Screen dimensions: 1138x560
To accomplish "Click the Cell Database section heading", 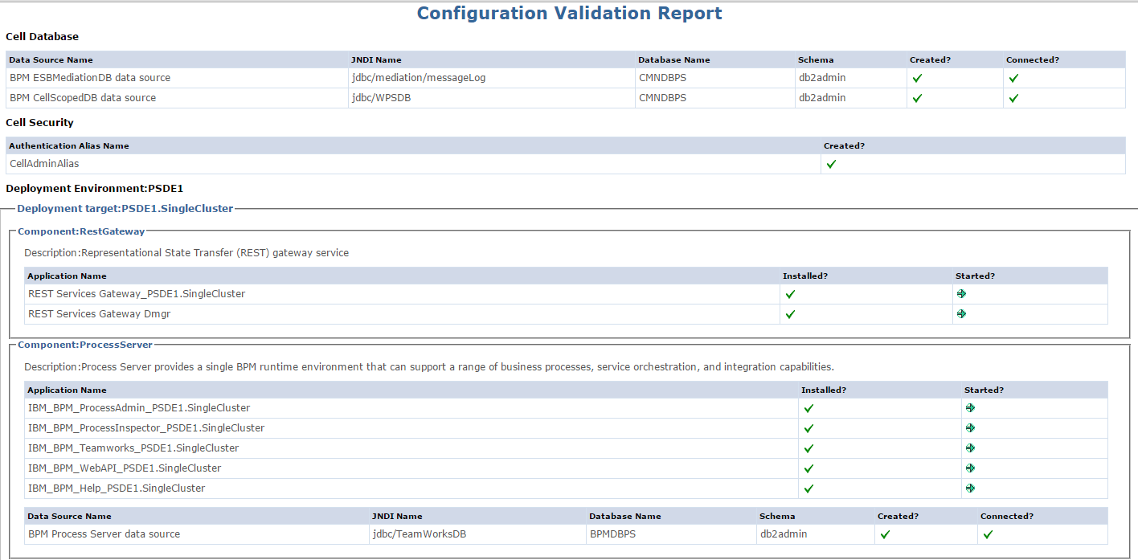I will pos(42,36).
